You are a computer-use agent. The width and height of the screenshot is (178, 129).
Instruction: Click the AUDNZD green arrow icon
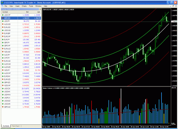[x=3, y=67]
